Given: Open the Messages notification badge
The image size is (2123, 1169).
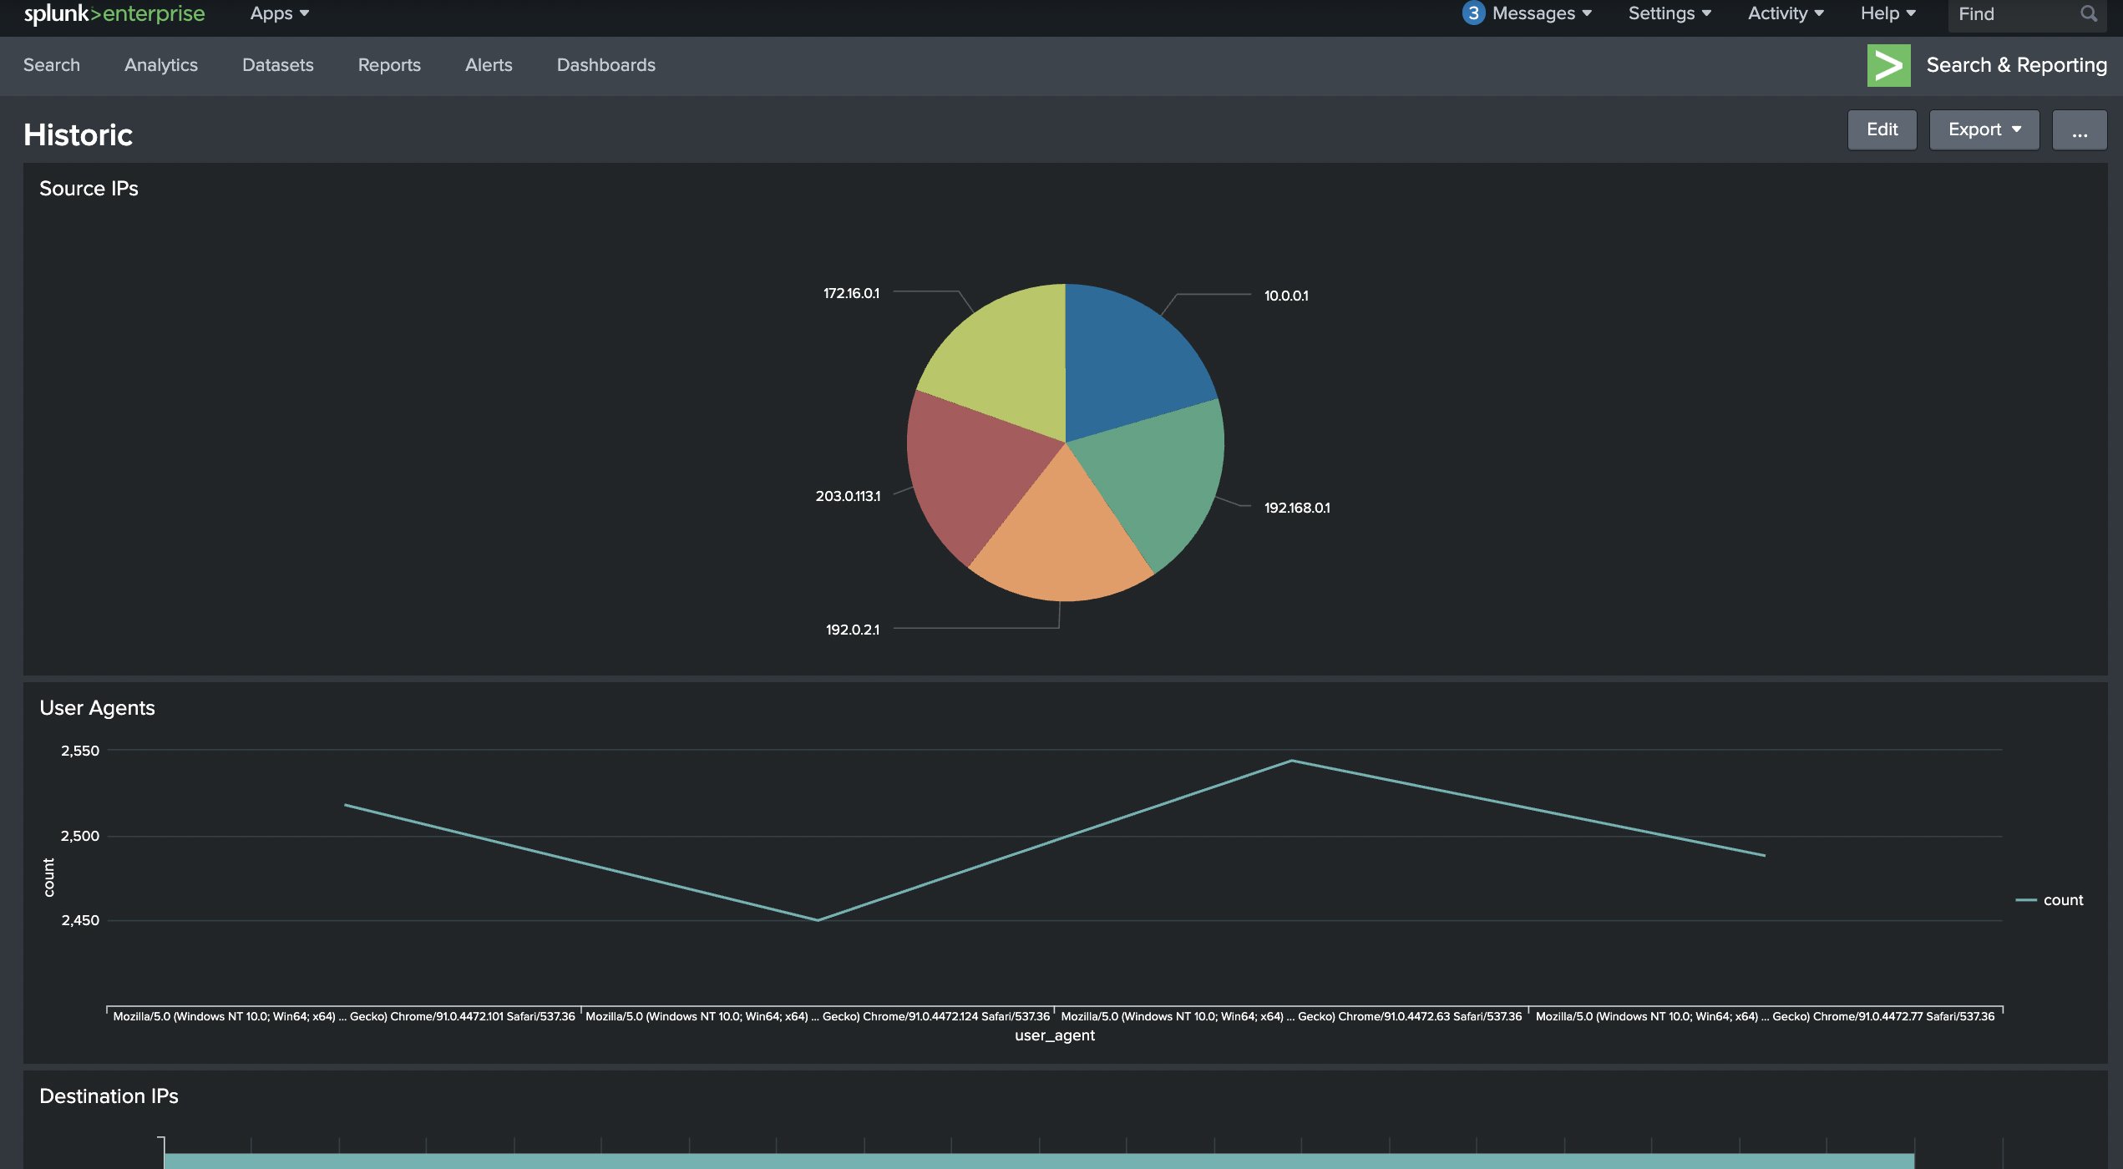Looking at the screenshot, I should (1473, 13).
